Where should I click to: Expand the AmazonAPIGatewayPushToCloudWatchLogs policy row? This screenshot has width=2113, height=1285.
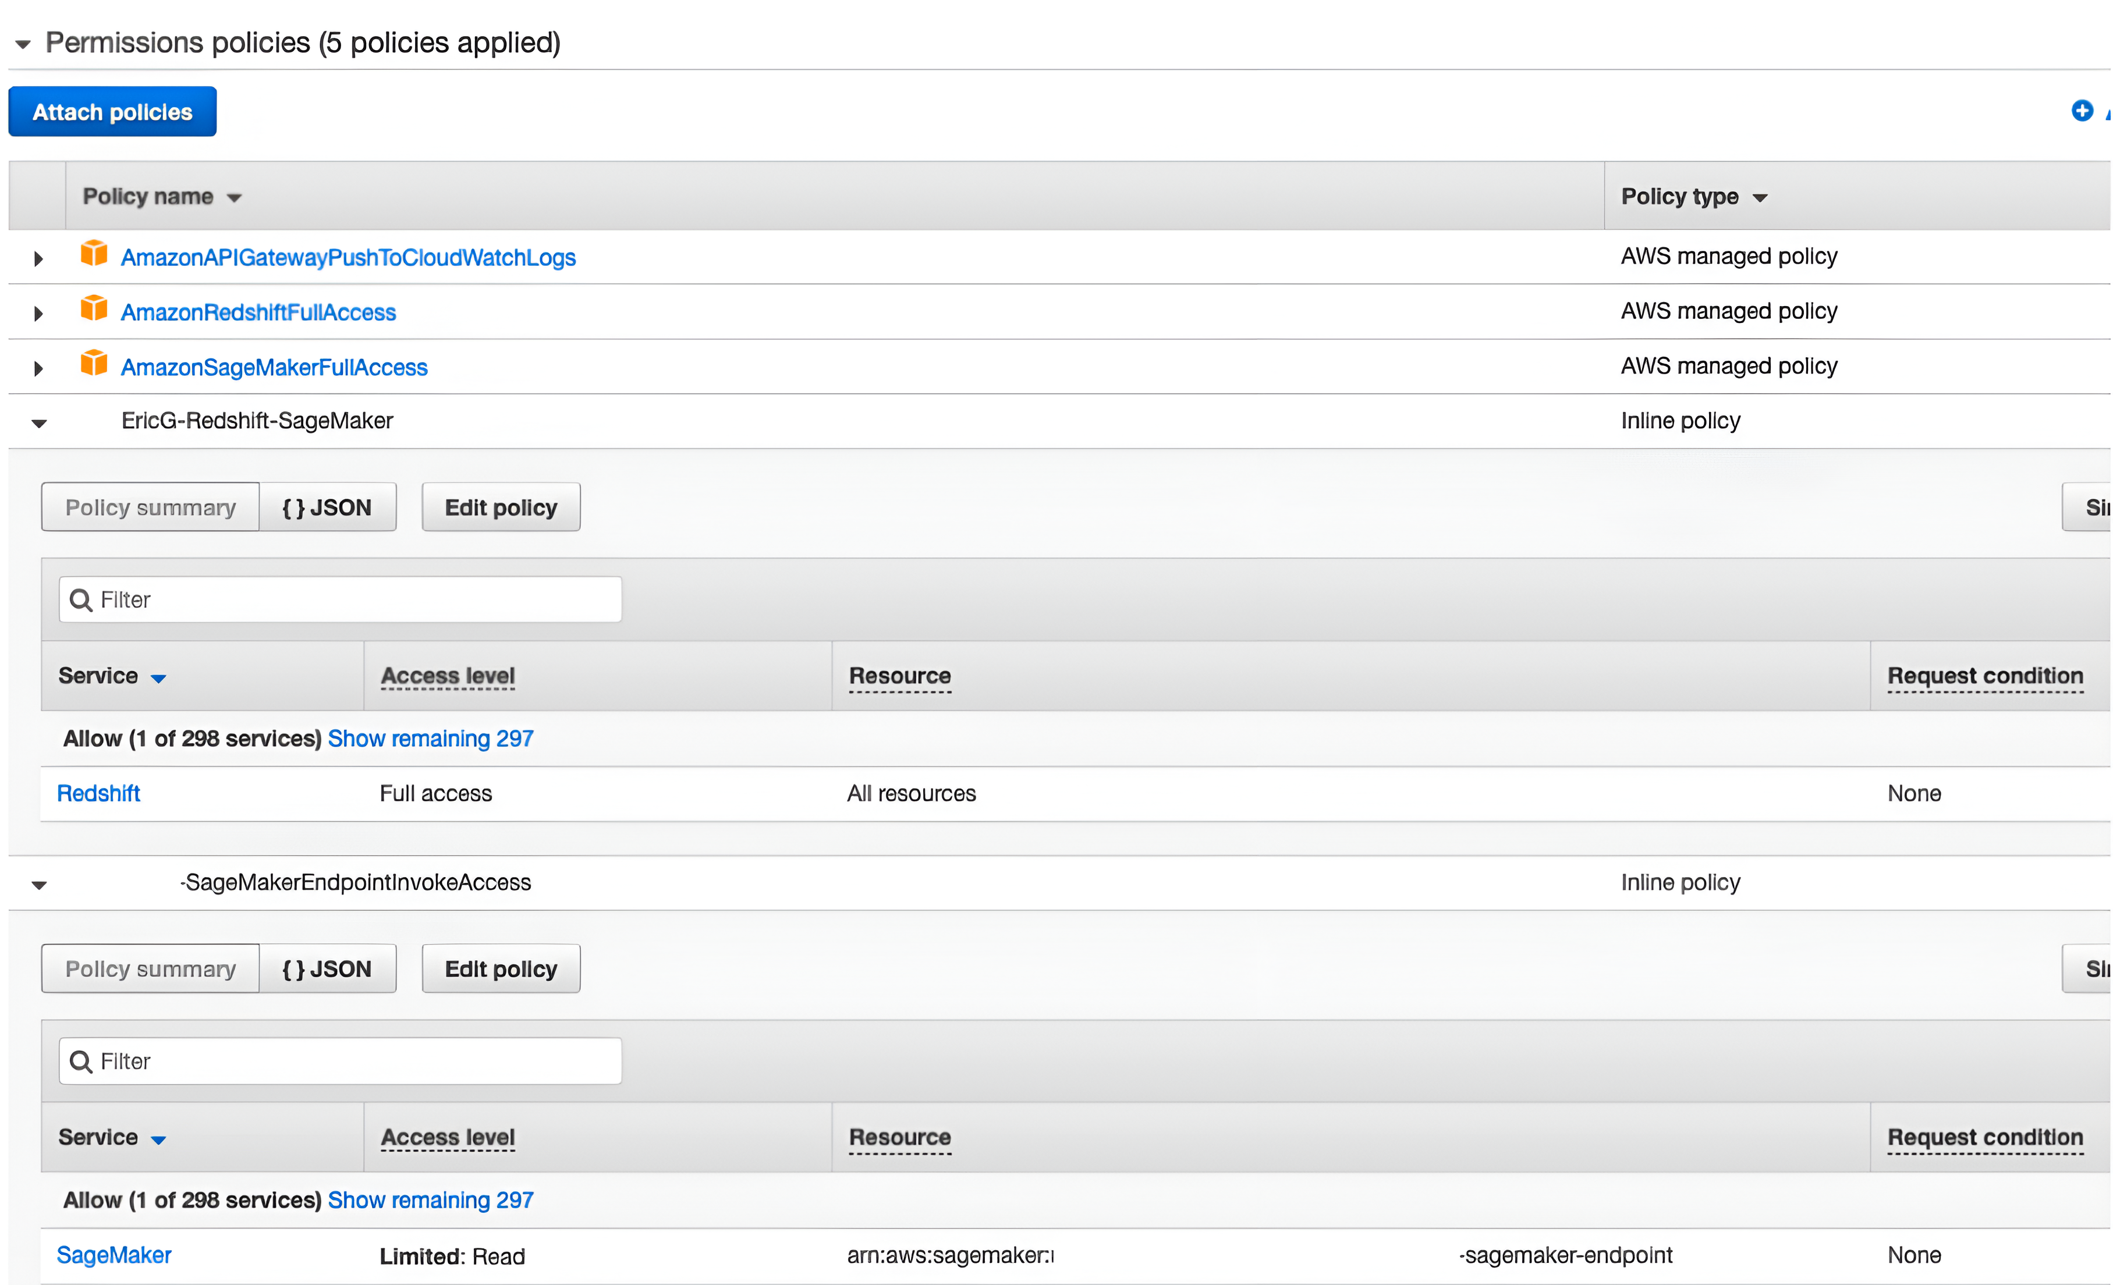[x=38, y=258]
